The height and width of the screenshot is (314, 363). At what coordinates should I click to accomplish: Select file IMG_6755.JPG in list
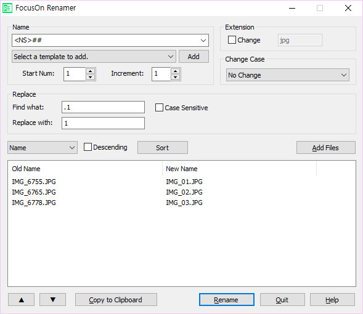point(34,182)
